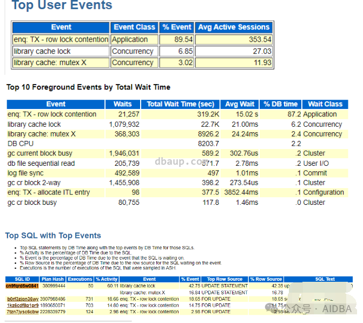
Task: Select the 'Top User Events' heading
Action: (x=62, y=5)
